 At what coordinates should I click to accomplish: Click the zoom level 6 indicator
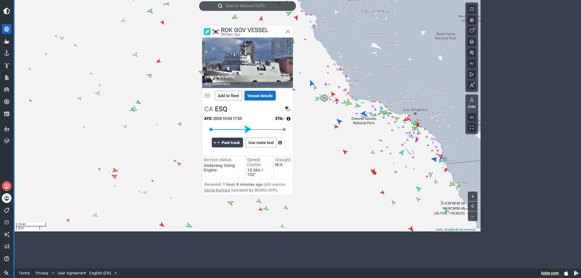pyautogui.click(x=472, y=206)
